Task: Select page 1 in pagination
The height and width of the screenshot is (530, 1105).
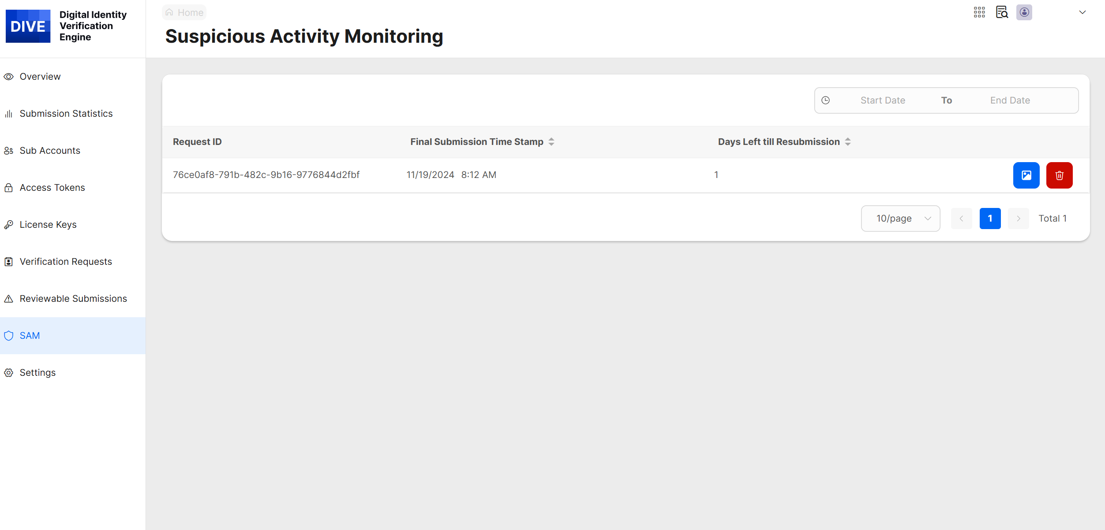Action: pos(990,219)
